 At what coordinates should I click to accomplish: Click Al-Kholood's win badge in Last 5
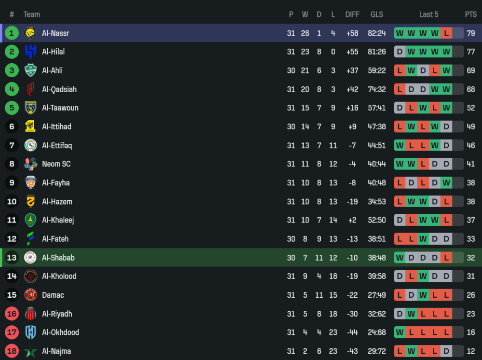point(423,277)
